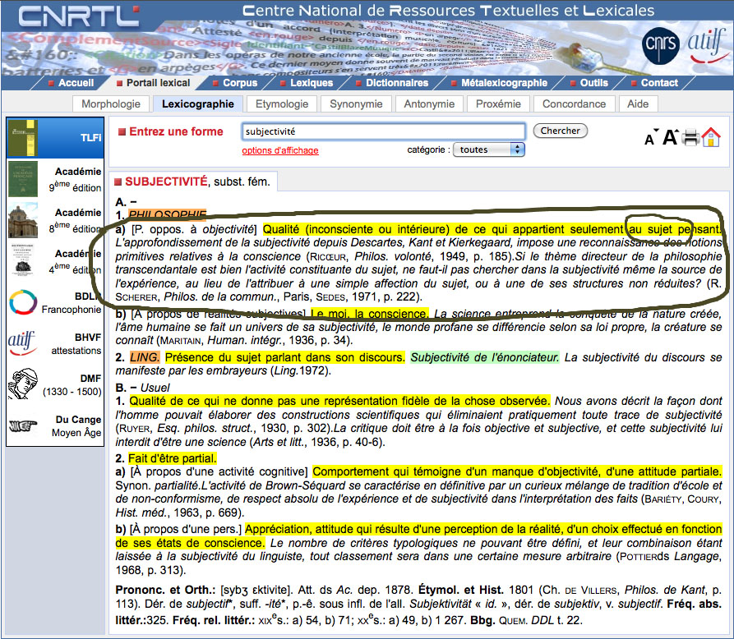Open the Outils menu item
Viewport: 734px width, 639px height.
coord(593,83)
